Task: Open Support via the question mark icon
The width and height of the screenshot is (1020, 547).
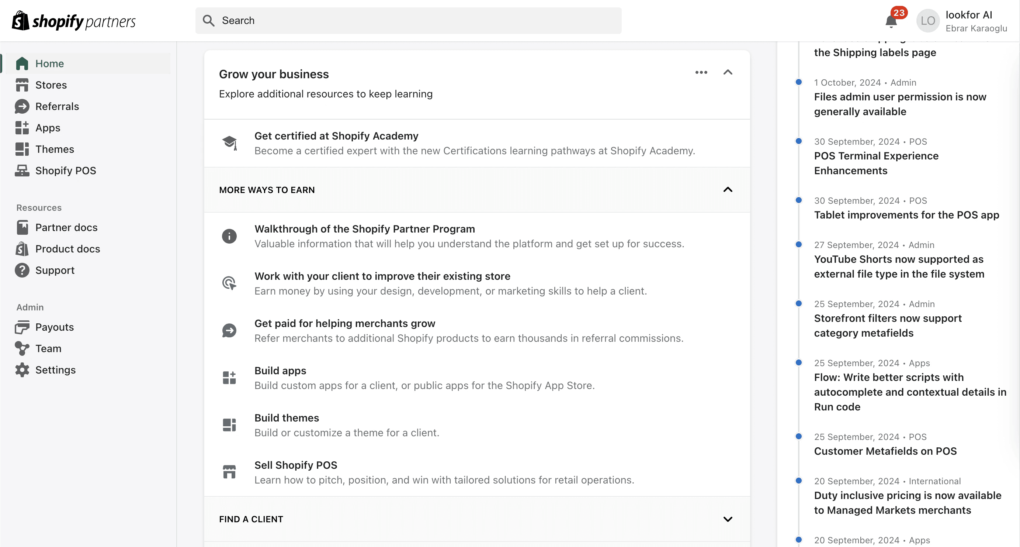Action: (x=22, y=270)
